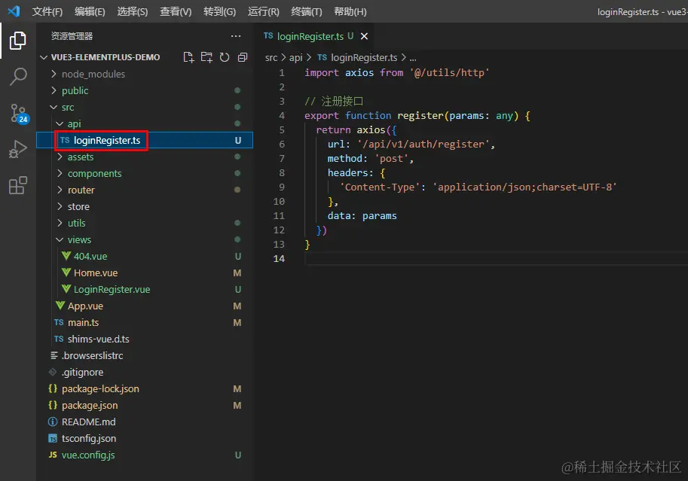Screen dimensions: 688x481
Task: Collapse the VUE3-ELEMENTPLUS-DEMO root folder
Action: 105,57
